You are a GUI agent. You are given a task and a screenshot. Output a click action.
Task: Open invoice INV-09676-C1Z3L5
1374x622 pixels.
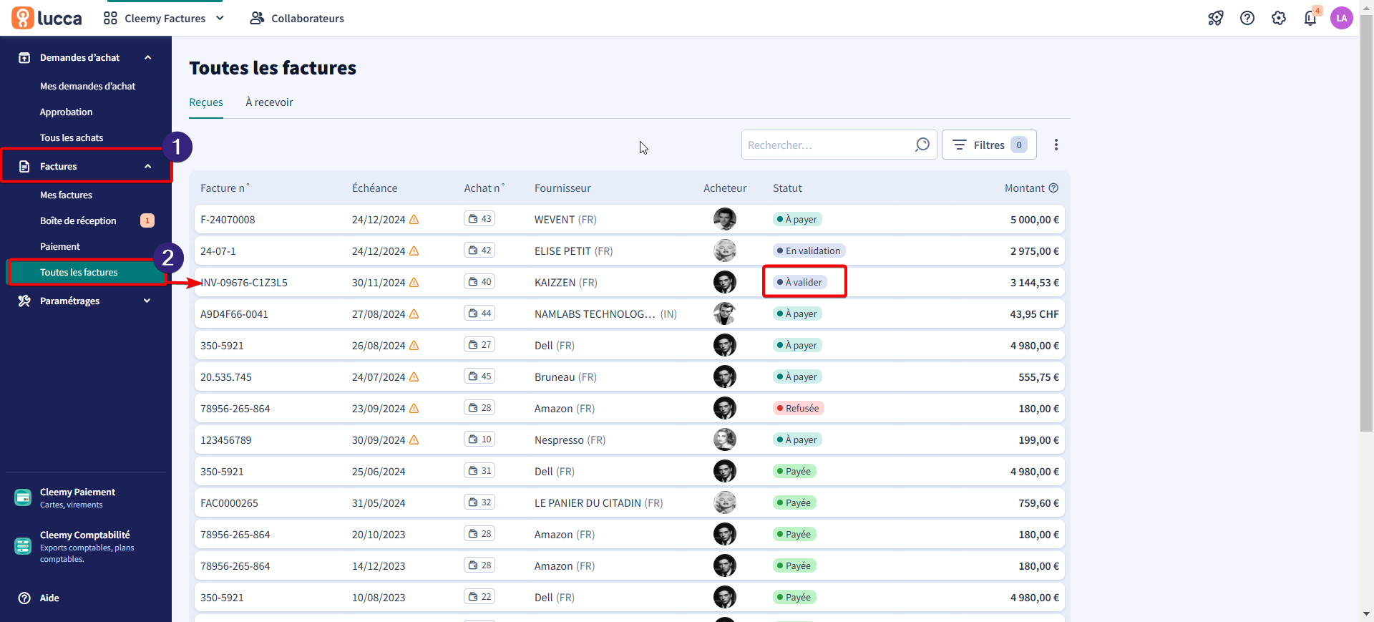tap(244, 282)
